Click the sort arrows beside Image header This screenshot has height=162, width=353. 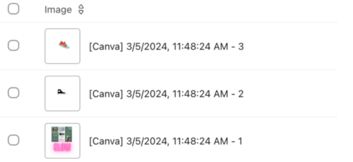(x=81, y=10)
